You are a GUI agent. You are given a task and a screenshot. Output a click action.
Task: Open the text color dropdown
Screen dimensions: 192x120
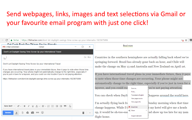(37, 106)
